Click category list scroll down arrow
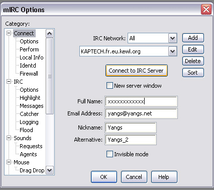 point(50,170)
